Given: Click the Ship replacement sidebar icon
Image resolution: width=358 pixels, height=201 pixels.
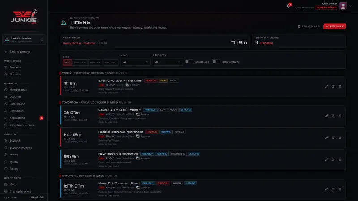Looking at the screenshot, I should point(6,192).
